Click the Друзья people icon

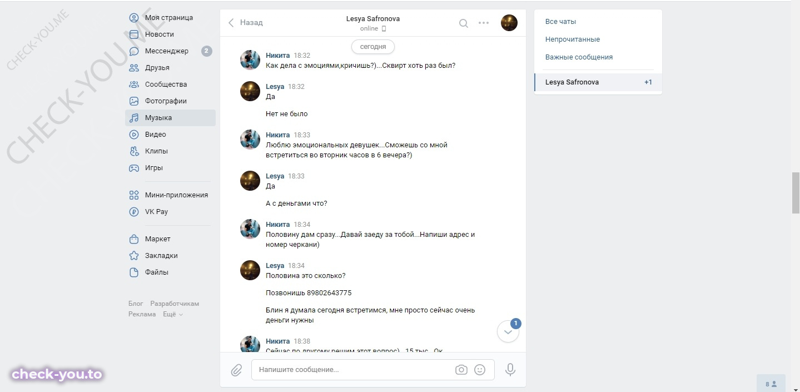pyautogui.click(x=134, y=68)
